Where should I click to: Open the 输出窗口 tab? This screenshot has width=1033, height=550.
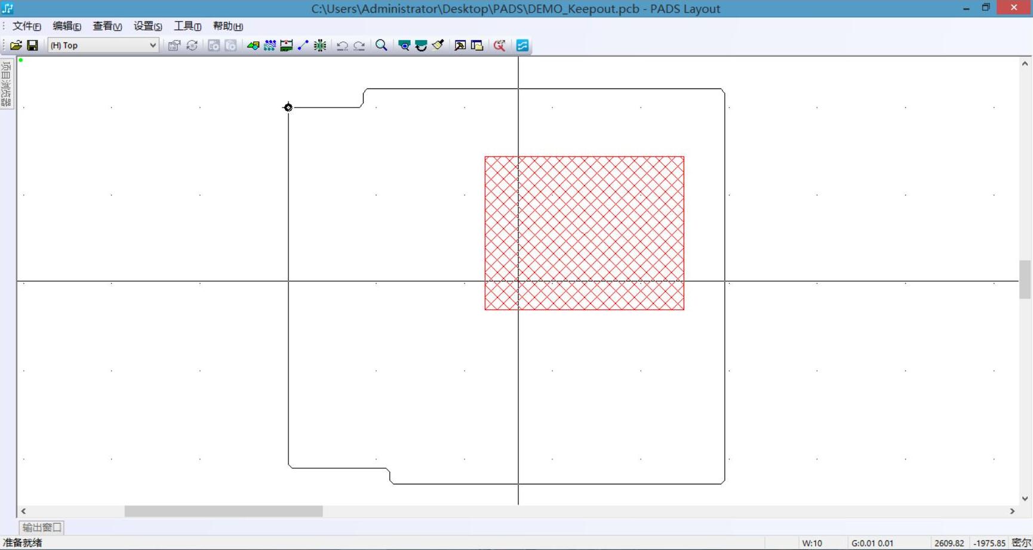(42, 527)
